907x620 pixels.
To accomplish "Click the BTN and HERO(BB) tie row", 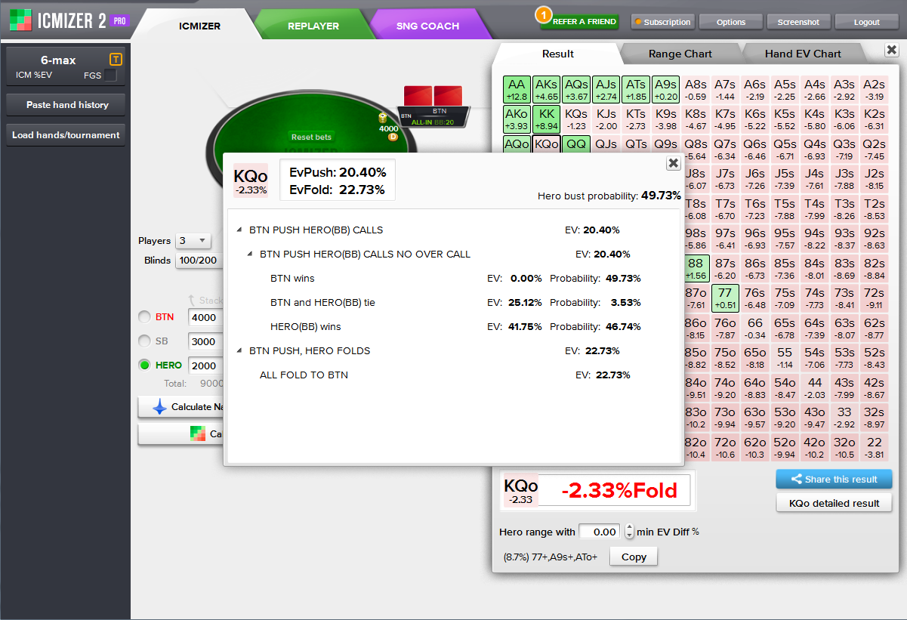I will pyautogui.click(x=455, y=303).
